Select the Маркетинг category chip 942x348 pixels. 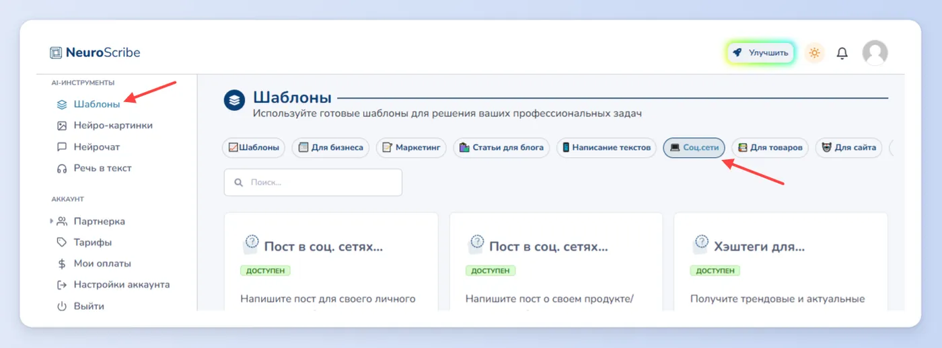coord(411,148)
